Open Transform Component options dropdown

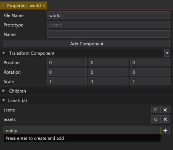click(x=167, y=53)
